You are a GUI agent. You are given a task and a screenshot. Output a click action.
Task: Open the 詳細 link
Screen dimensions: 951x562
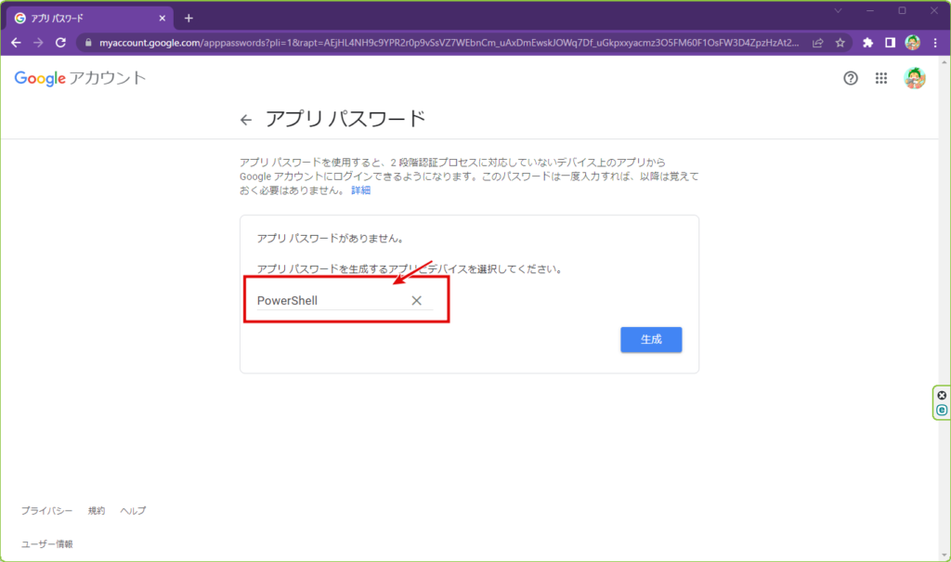pyautogui.click(x=361, y=190)
